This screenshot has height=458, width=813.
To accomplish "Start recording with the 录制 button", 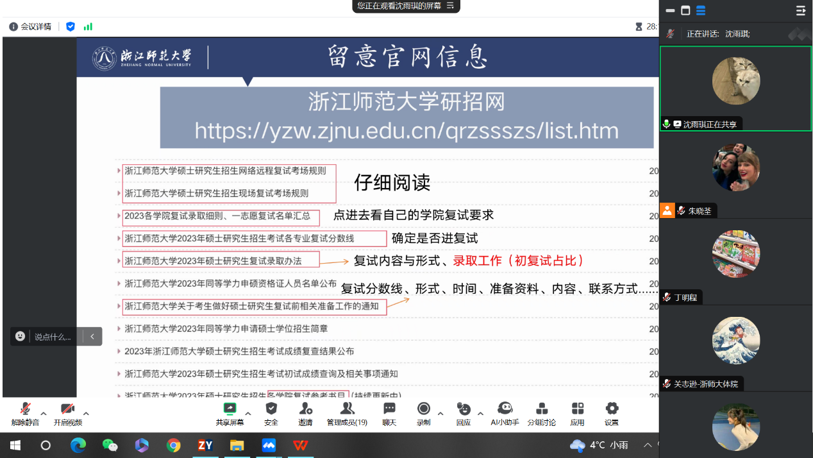I will pyautogui.click(x=423, y=413).
